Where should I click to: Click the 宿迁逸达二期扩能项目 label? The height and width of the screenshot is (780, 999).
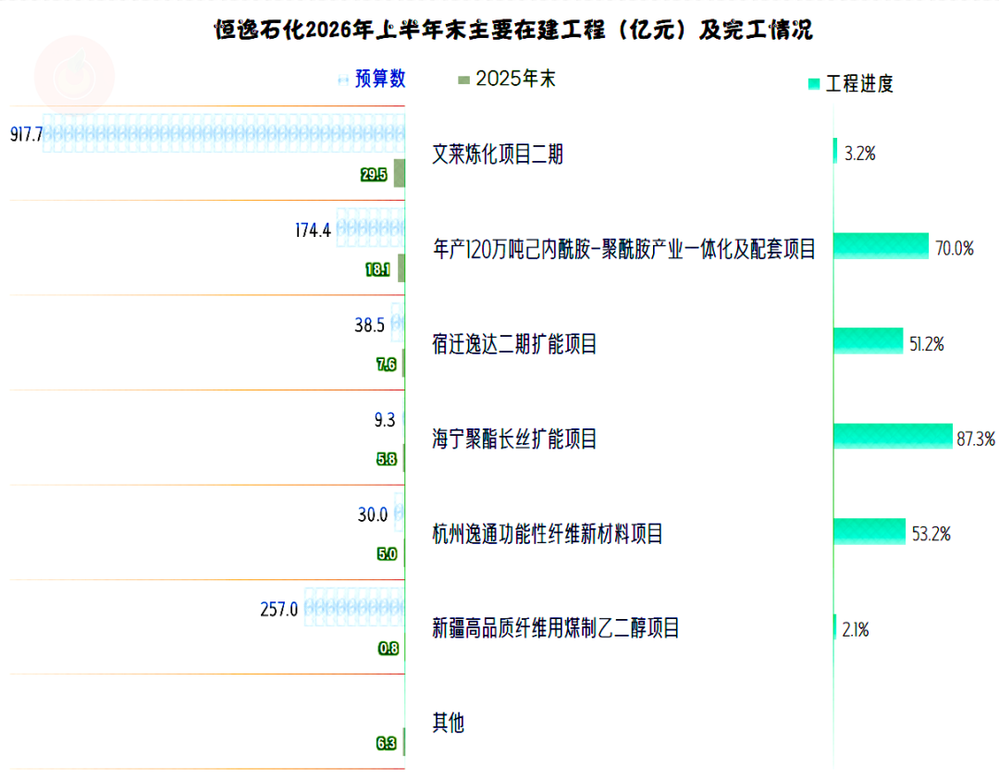click(x=514, y=344)
